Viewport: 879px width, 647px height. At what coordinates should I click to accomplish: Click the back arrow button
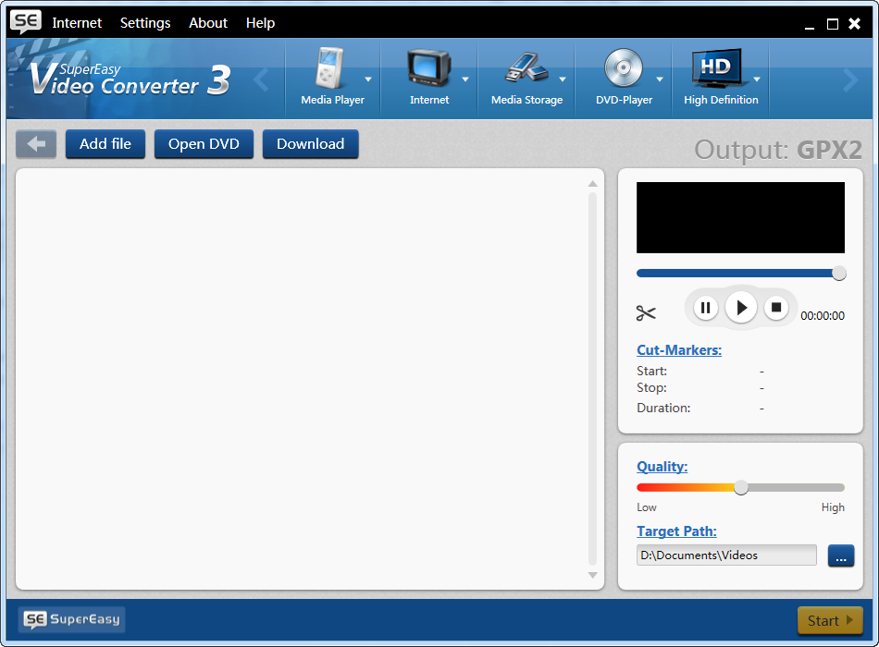coord(36,144)
